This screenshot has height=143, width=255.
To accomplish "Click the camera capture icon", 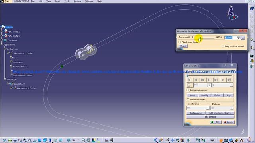I will click(212, 140).
